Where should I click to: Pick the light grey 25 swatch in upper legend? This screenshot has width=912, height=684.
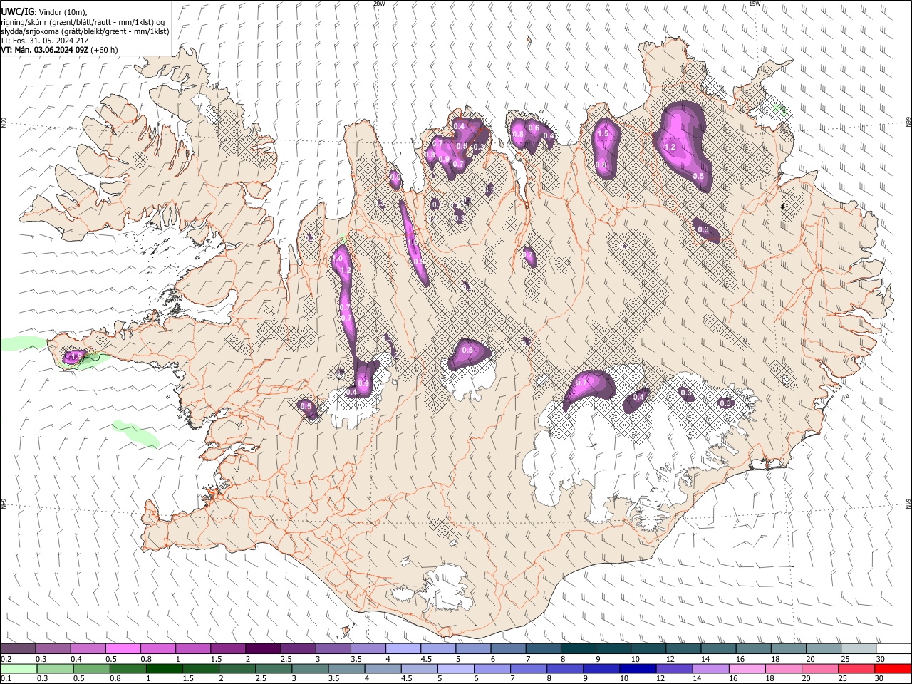pos(859,649)
